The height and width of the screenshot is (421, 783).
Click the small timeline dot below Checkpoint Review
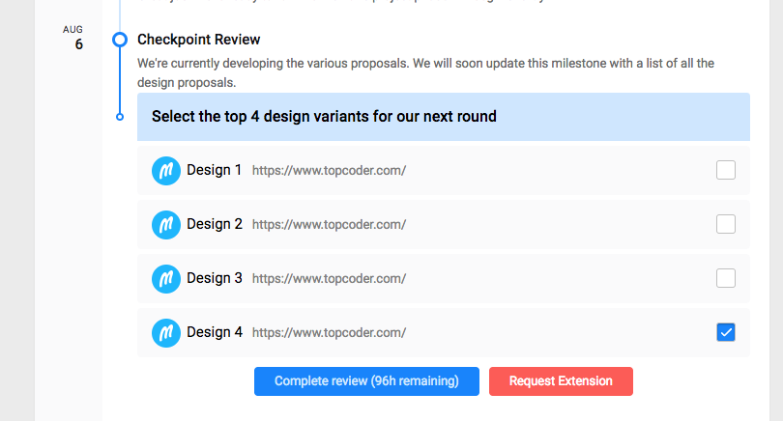(x=120, y=117)
